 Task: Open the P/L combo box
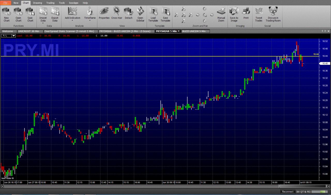point(9,36)
